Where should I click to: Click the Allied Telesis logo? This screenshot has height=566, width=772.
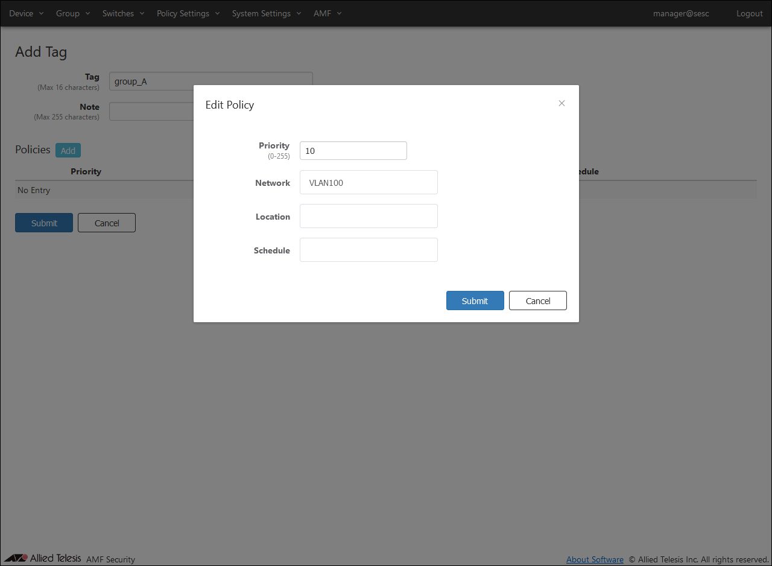[43, 558]
